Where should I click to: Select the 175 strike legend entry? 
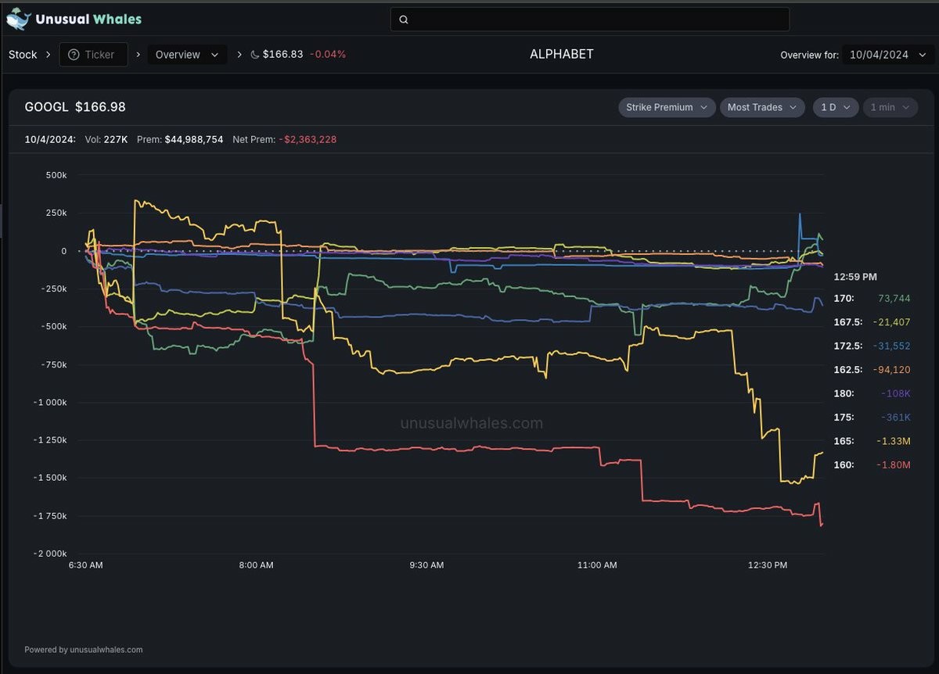pyautogui.click(x=872, y=418)
